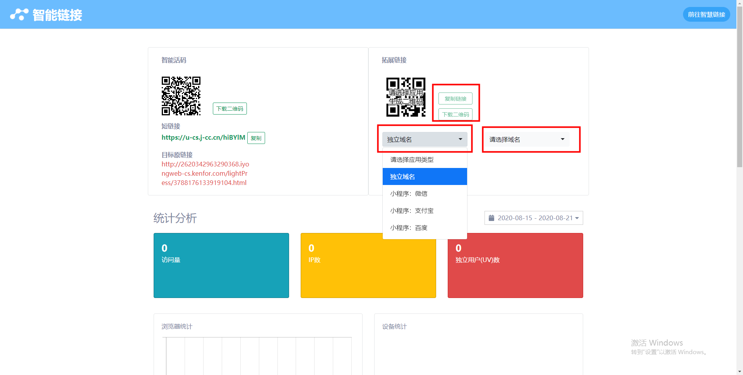Collapse the 独立域名 application type dropdown

point(425,139)
